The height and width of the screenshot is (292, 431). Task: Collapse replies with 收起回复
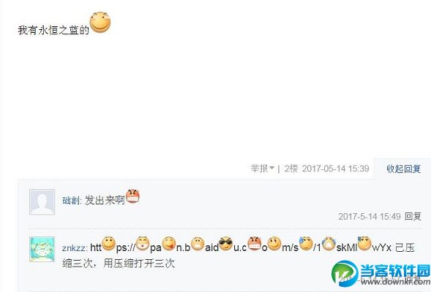pos(403,169)
